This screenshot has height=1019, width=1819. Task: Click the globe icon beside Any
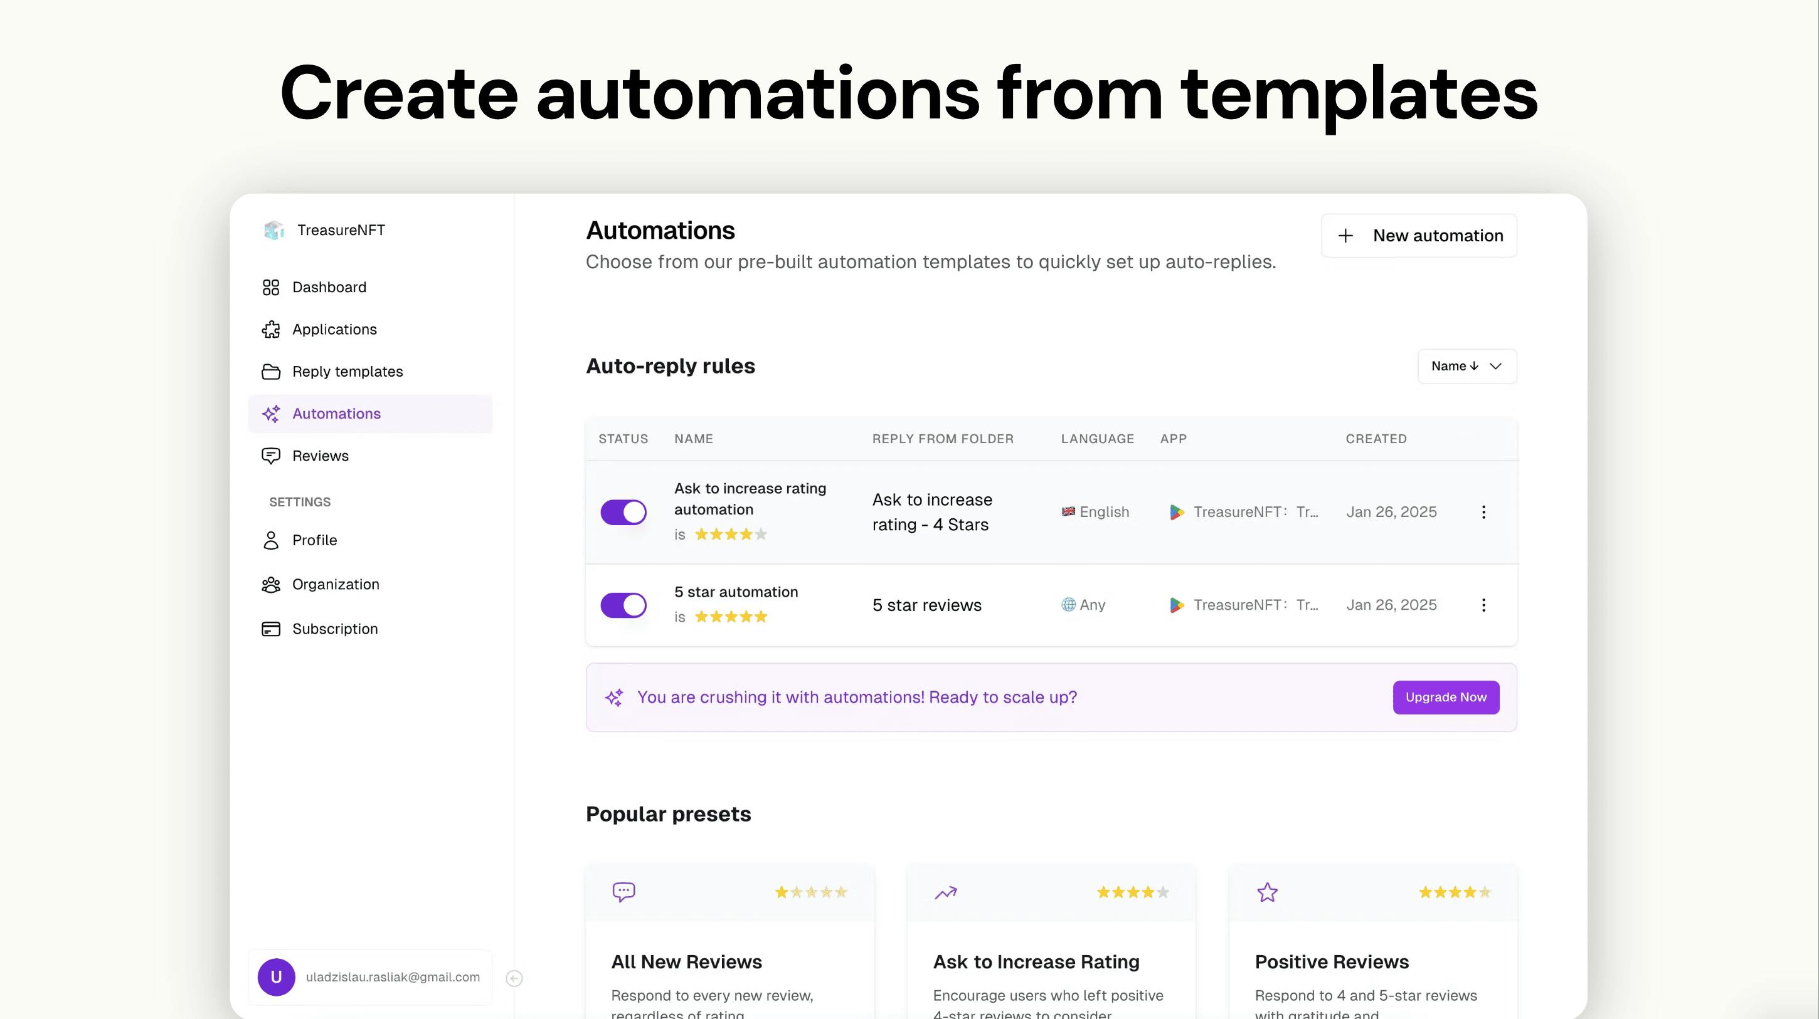pos(1068,605)
